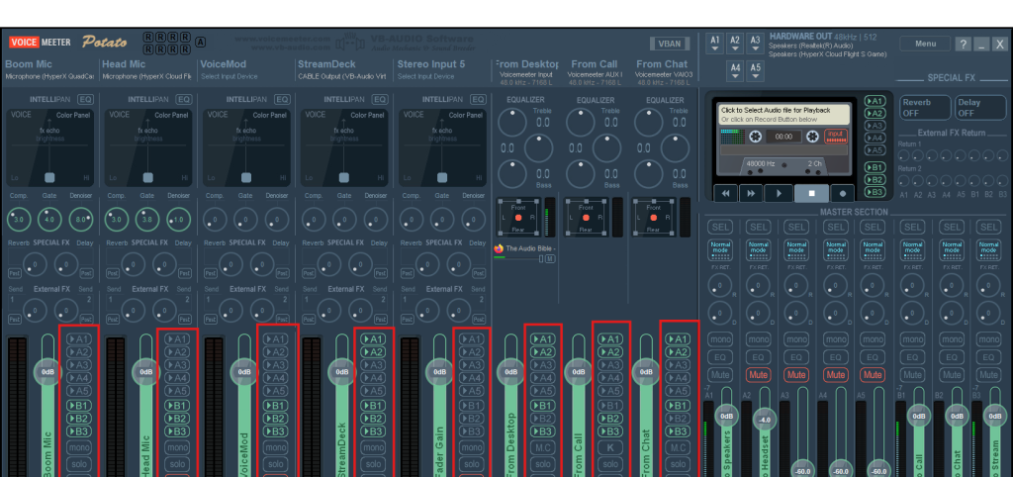Viewport: 1013px width, 477px height.
Task: Click the Head Mic Gate knob showing 3.8
Action: (x=147, y=220)
